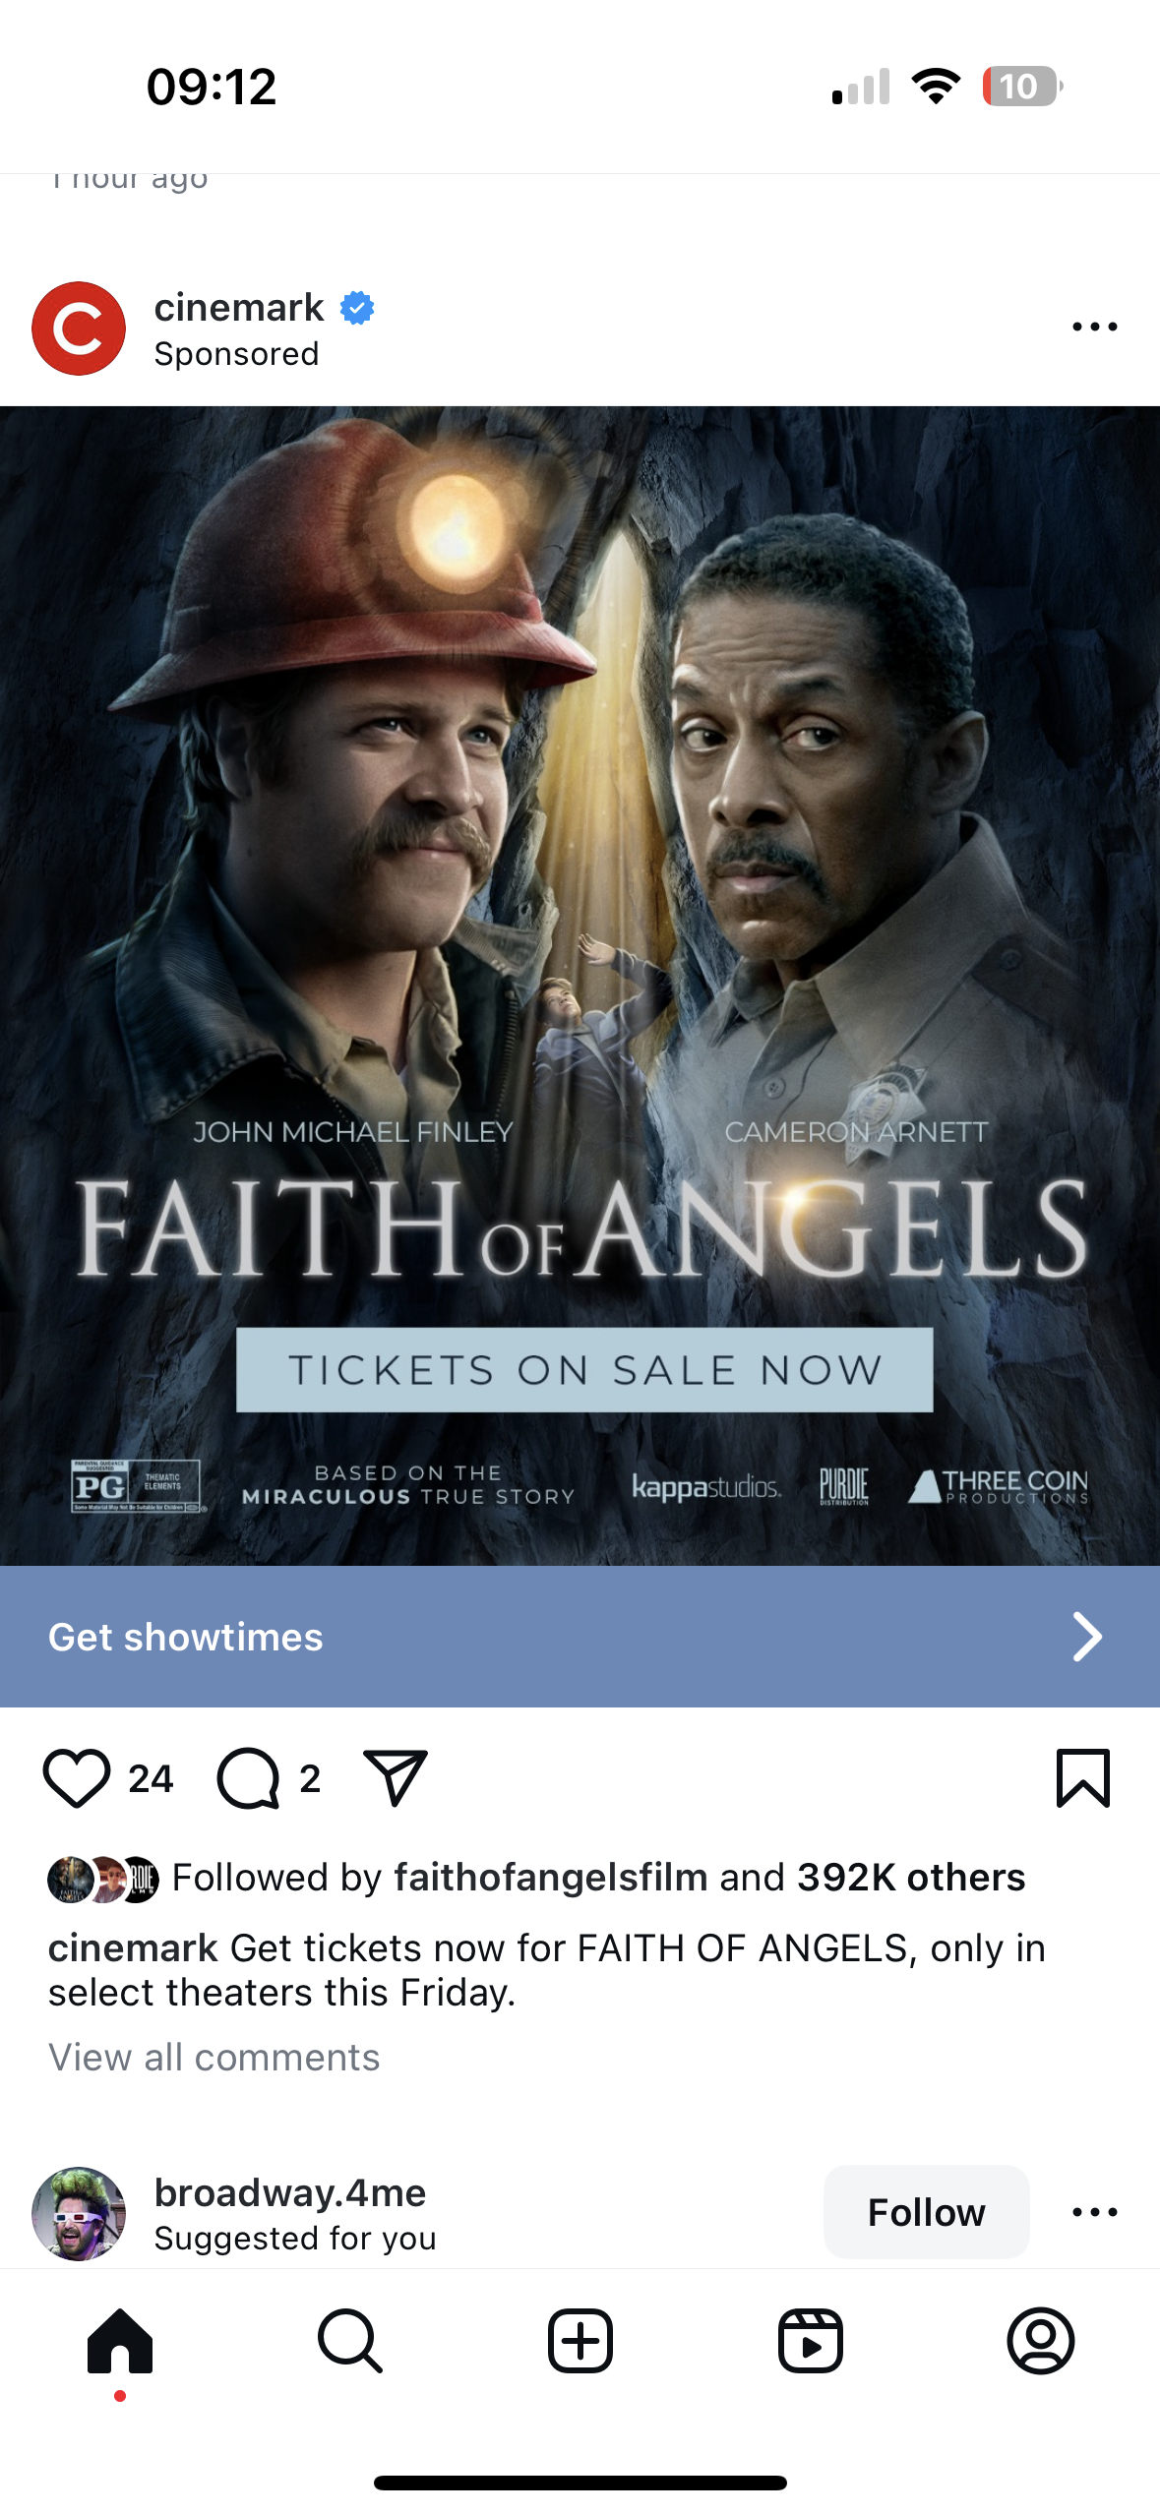Go to Profile tab icon

[x=1041, y=2342]
